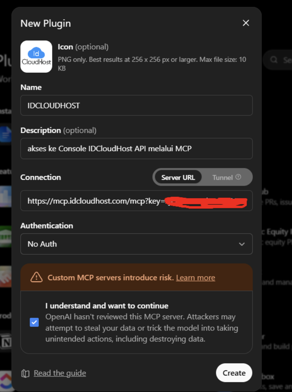Close the New Plugin dialog
292x392 pixels.
pyautogui.click(x=246, y=23)
